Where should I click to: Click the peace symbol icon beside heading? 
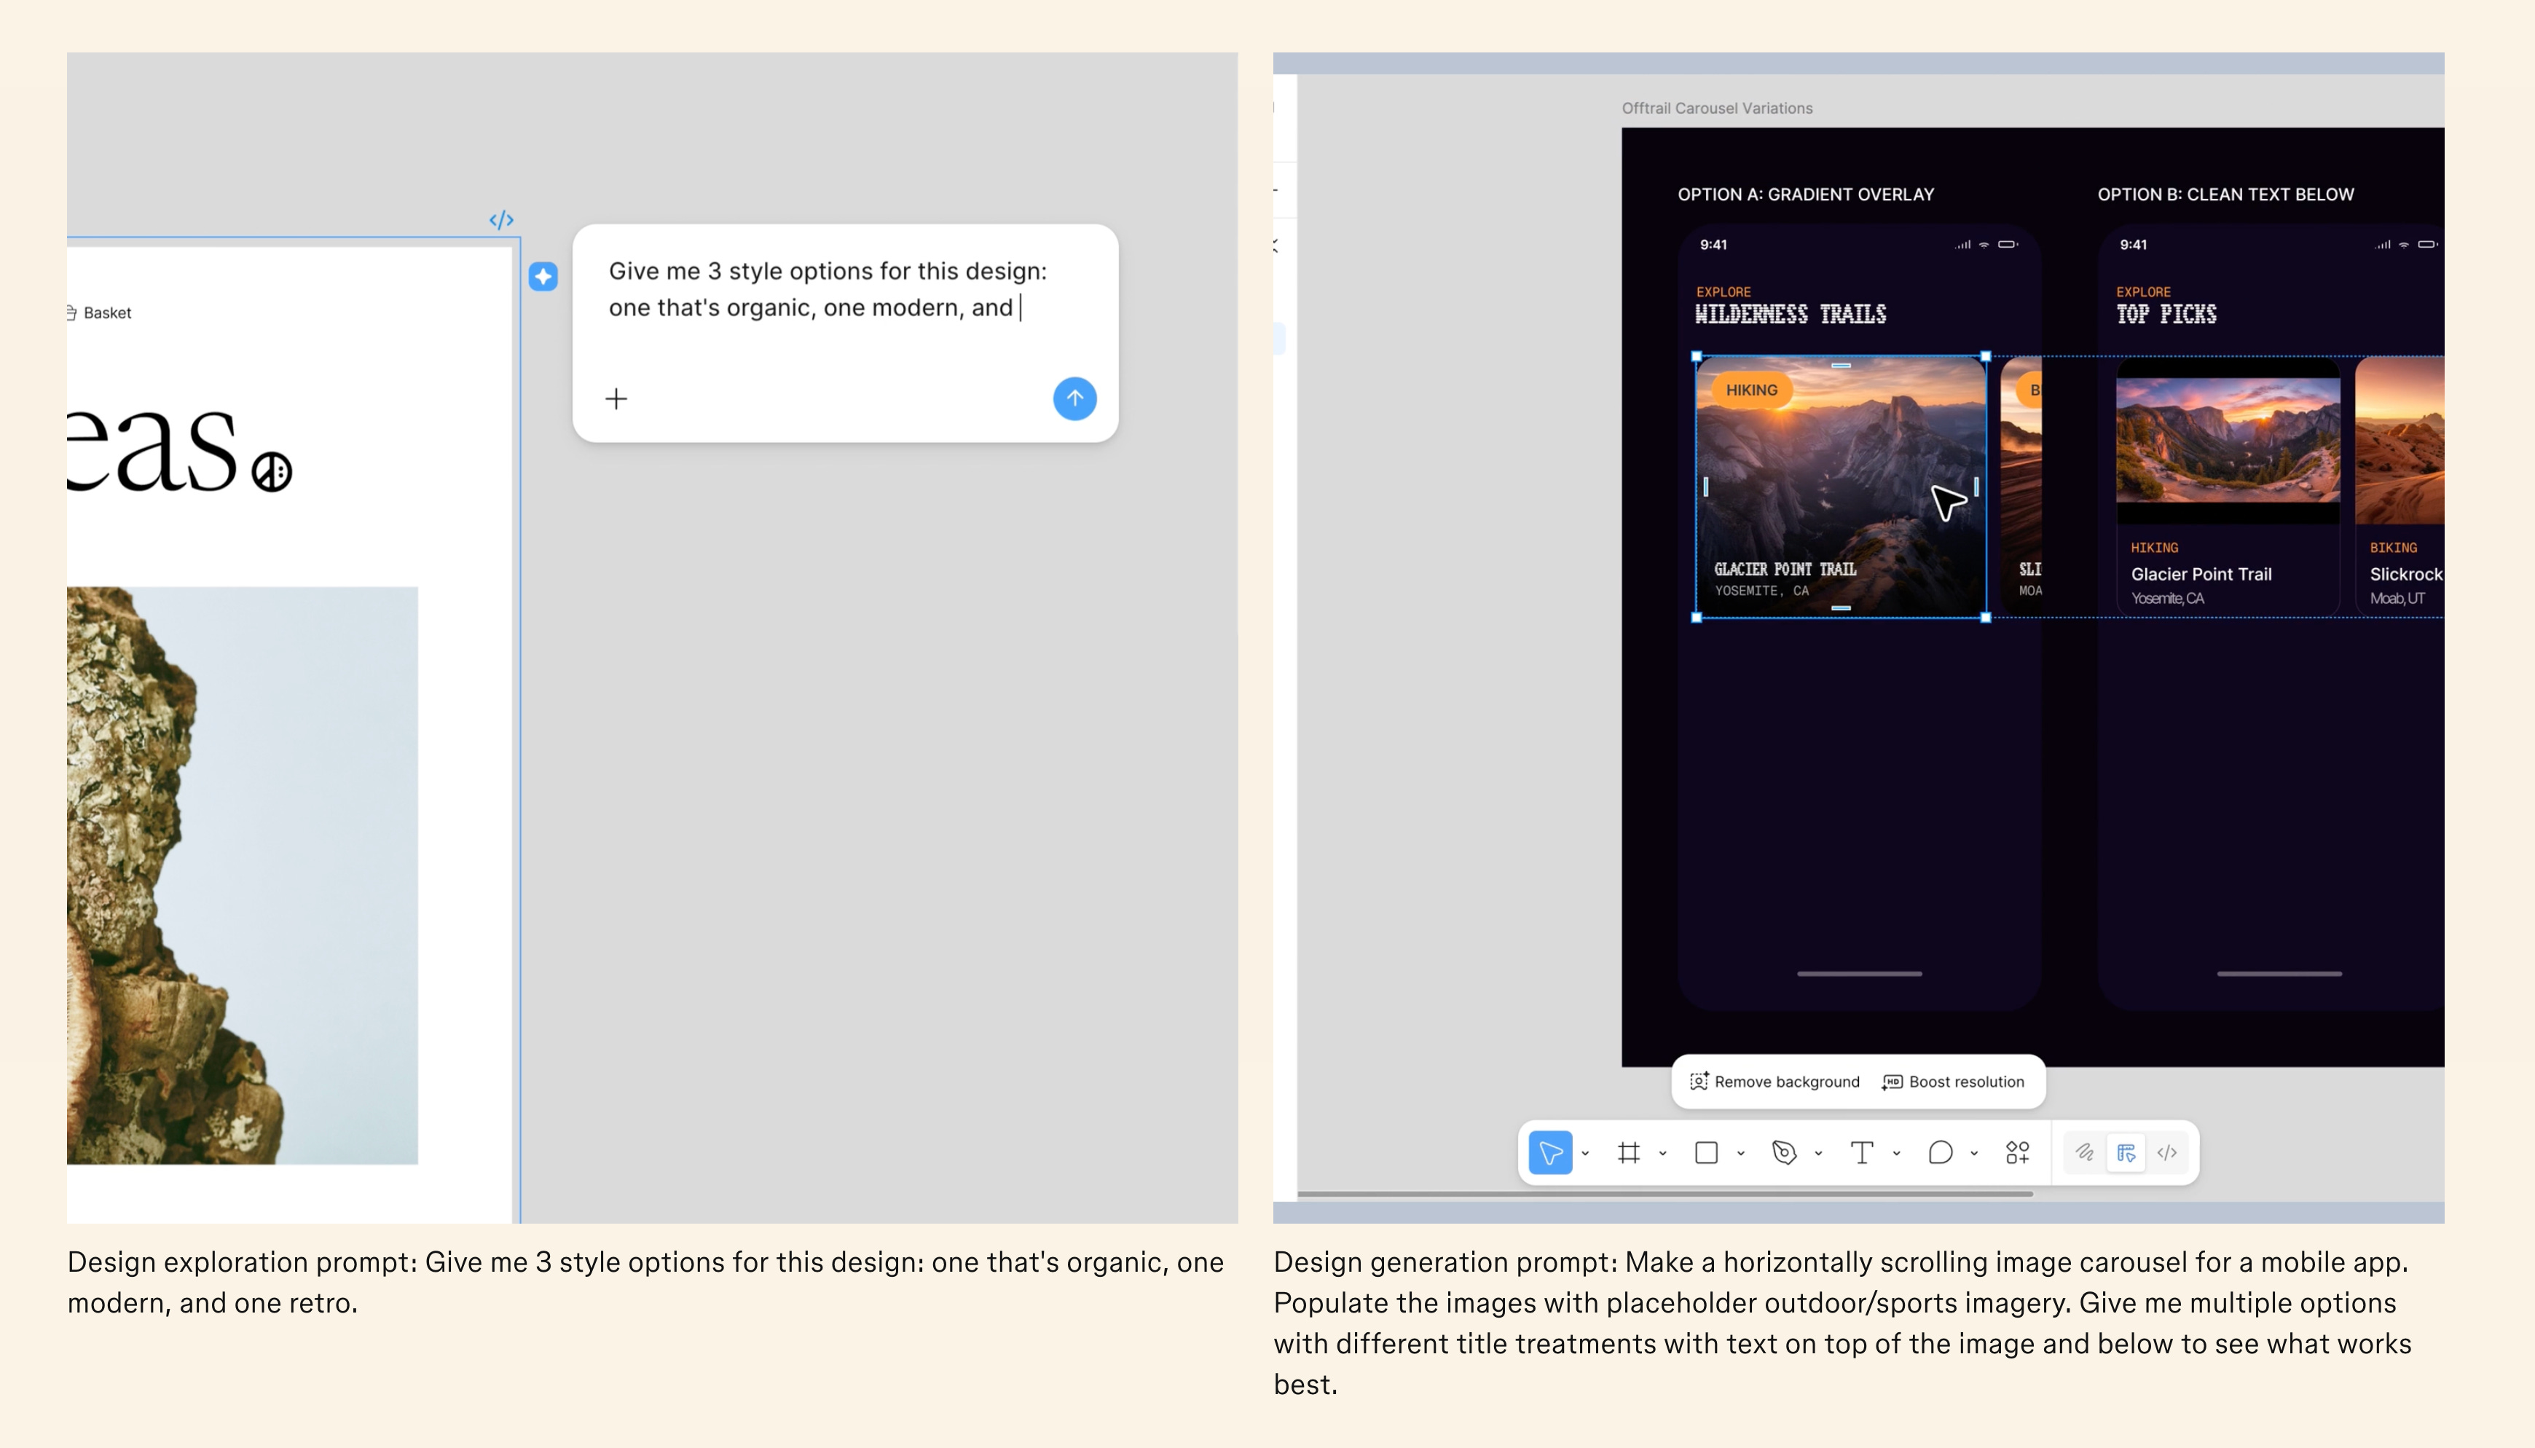(272, 471)
